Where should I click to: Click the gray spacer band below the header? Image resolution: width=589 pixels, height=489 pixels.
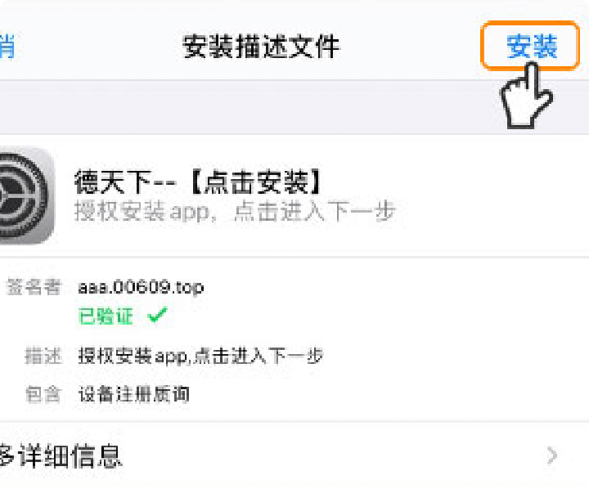294,107
